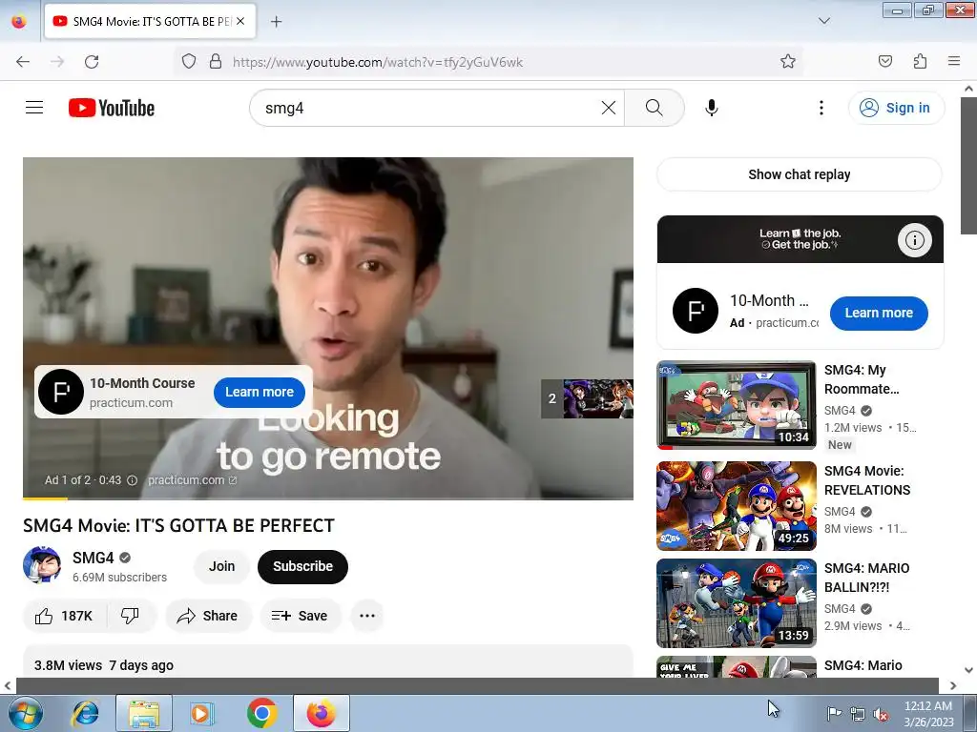Open a new browser tab

point(276,22)
